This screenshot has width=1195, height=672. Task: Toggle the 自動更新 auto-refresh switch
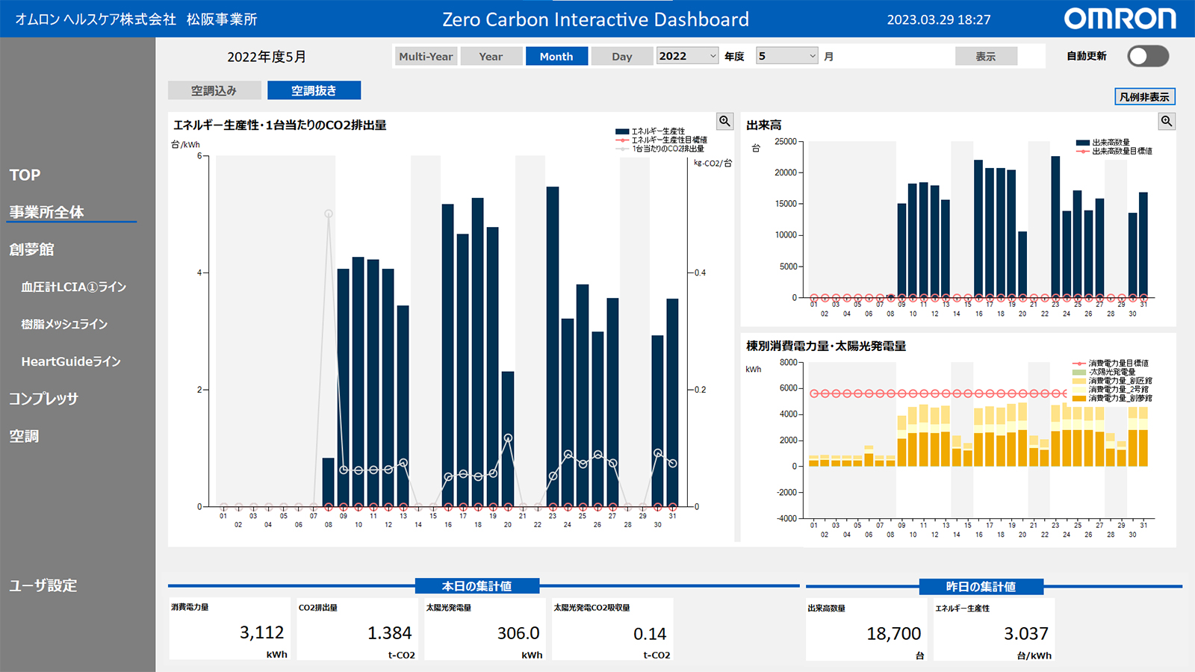[1147, 56]
